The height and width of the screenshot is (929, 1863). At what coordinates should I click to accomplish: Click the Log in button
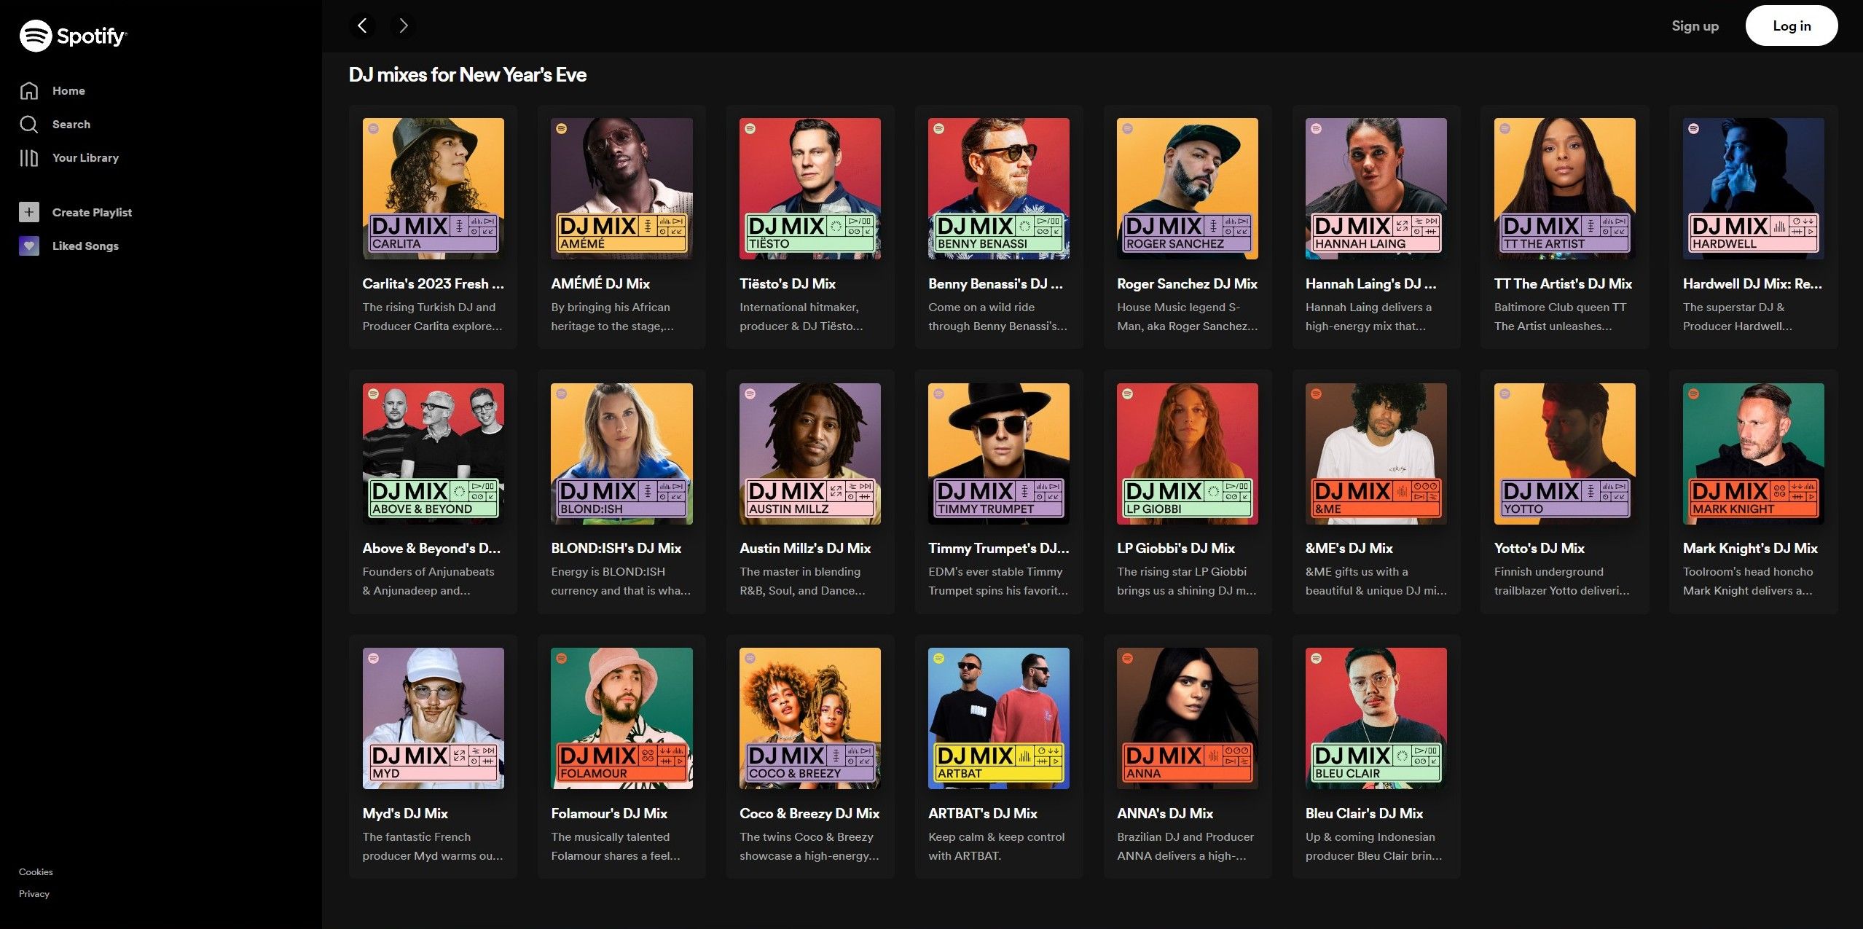click(1792, 26)
